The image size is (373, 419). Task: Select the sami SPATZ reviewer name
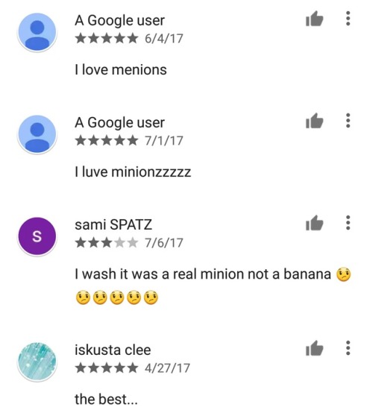click(x=113, y=224)
